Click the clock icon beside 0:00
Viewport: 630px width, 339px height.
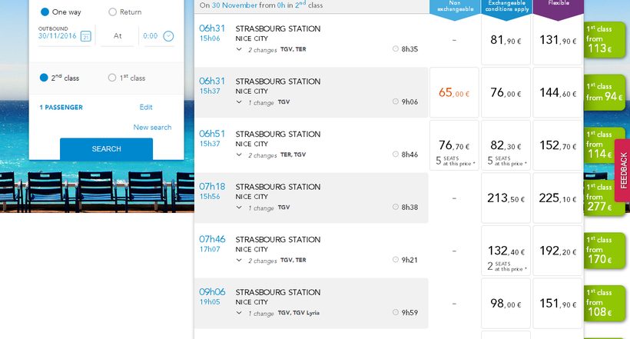coord(169,36)
